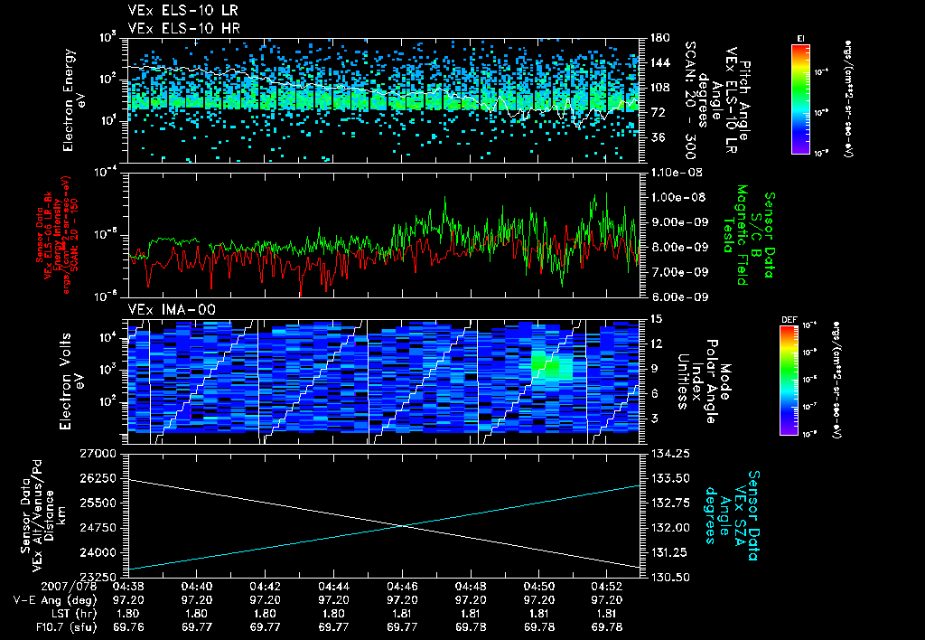This screenshot has height=640, width=925.
Task: Click the 9.00e-09 magnetic field tick
Action: click(679, 222)
